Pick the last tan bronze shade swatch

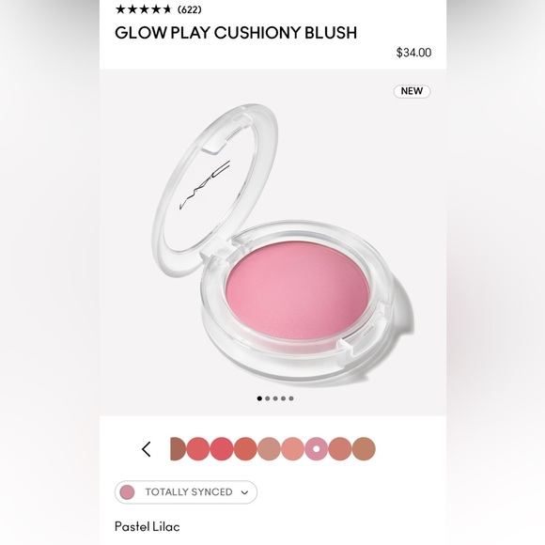click(364, 449)
